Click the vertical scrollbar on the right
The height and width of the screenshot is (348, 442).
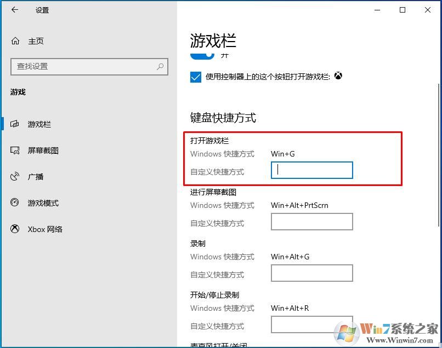(438, 155)
